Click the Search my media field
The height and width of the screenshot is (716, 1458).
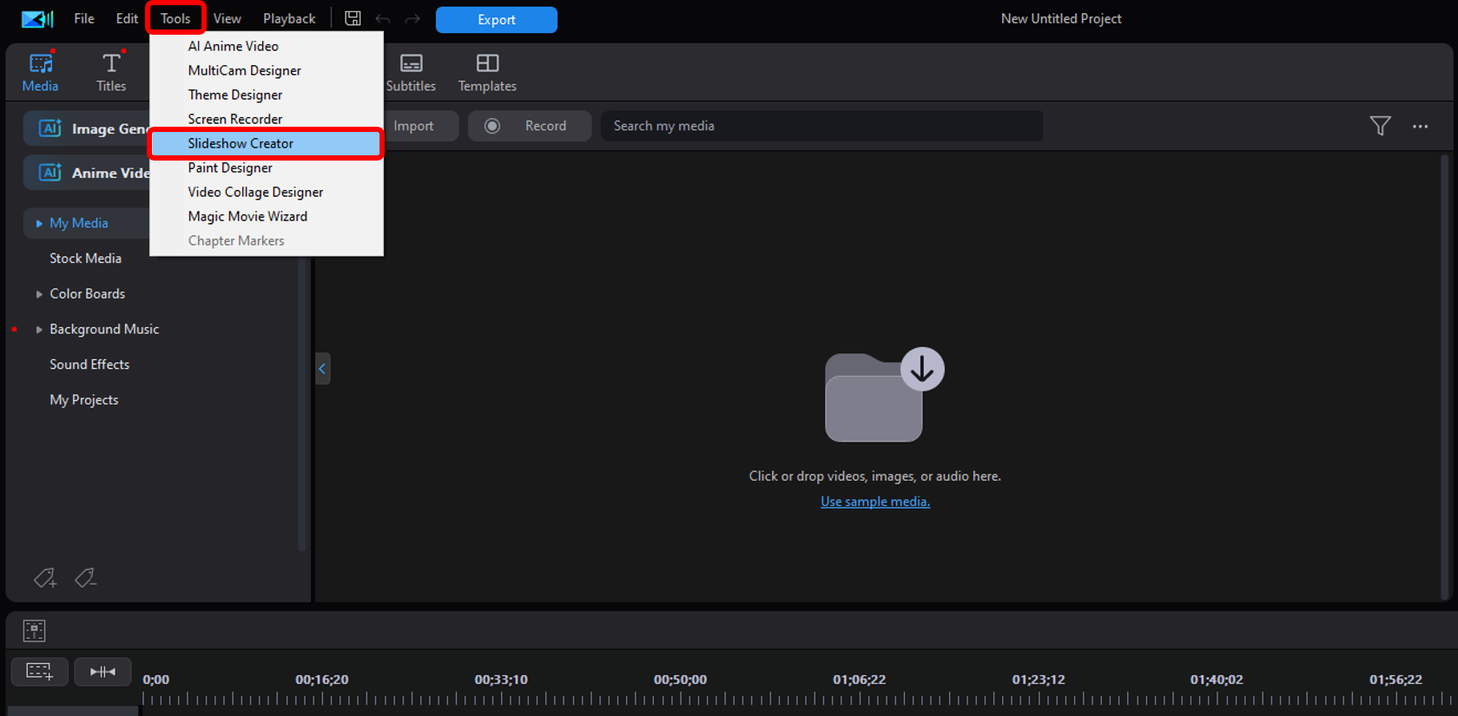(x=821, y=126)
